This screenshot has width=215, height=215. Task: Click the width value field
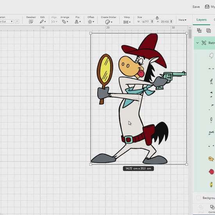point(145,21)
